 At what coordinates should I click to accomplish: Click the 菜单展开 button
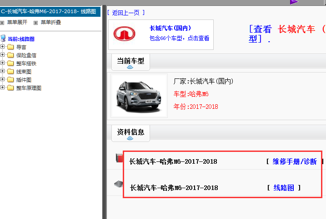pos(17,22)
